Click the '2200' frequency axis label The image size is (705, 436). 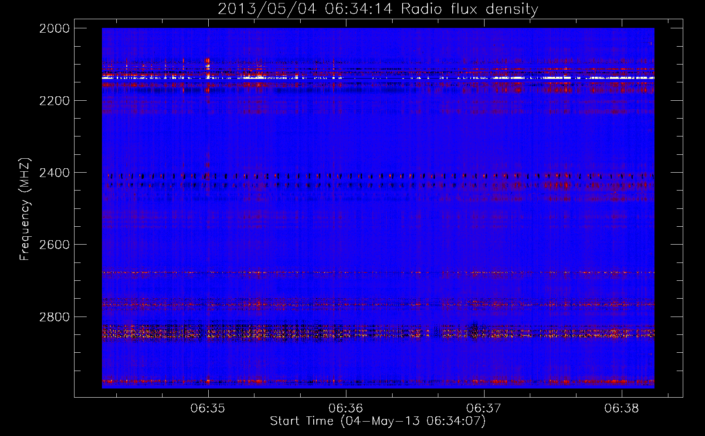point(54,101)
